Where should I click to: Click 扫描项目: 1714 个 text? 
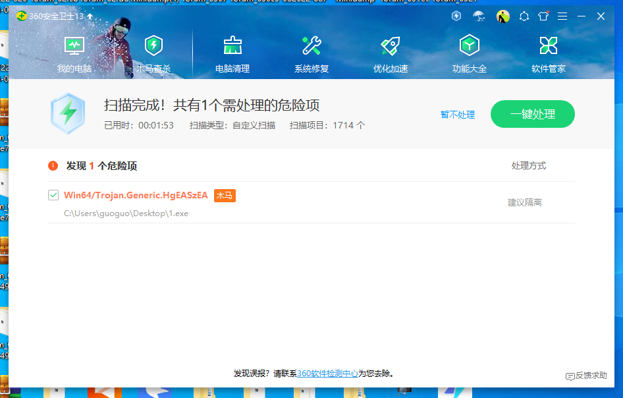click(x=327, y=126)
